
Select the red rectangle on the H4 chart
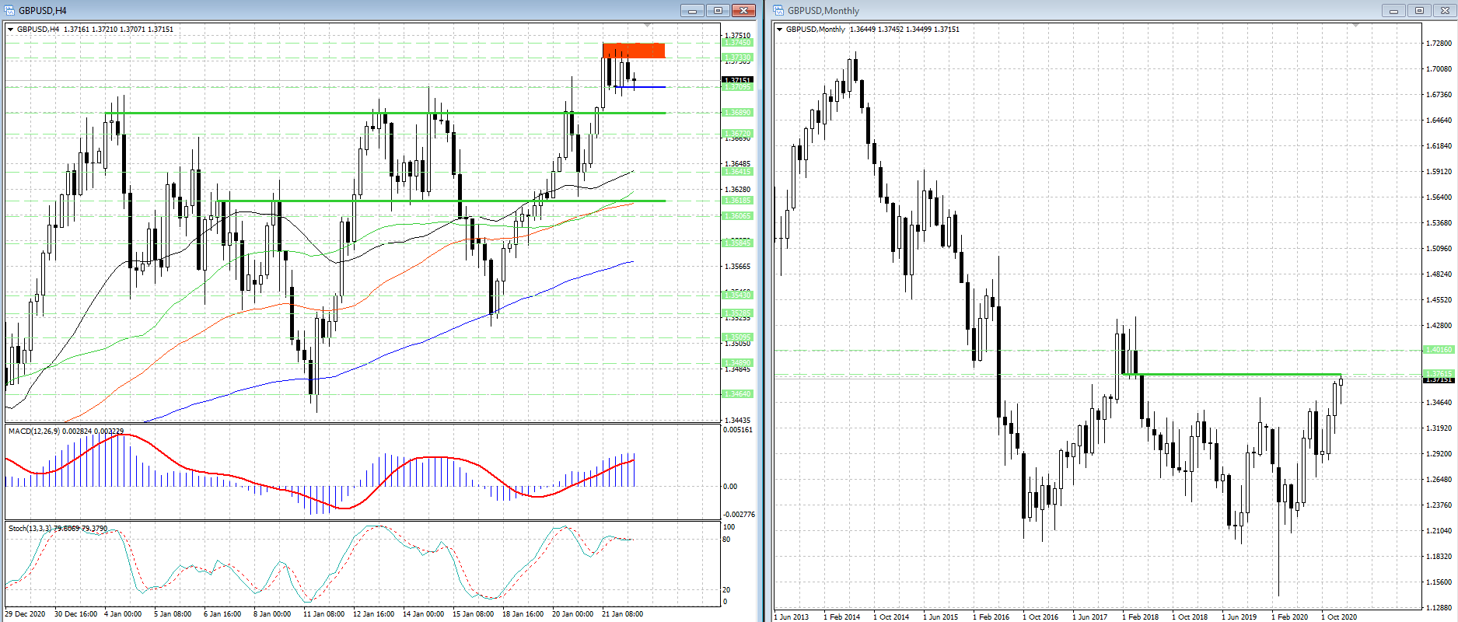click(x=634, y=51)
